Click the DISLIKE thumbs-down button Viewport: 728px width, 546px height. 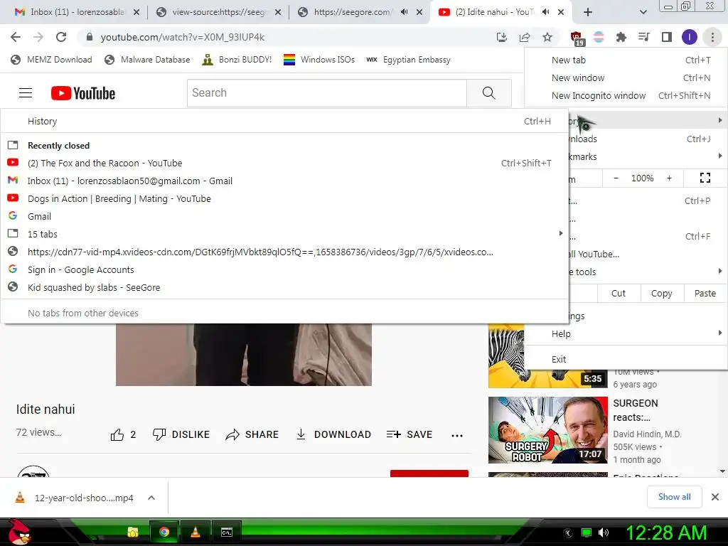click(181, 434)
